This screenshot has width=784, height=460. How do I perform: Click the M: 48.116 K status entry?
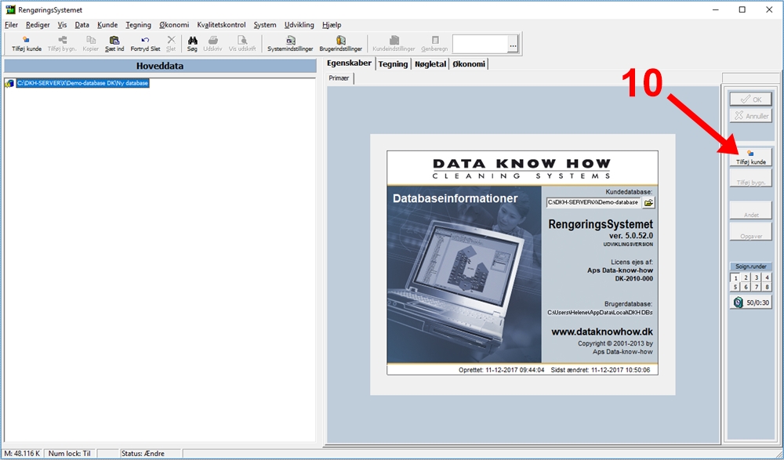click(x=23, y=454)
